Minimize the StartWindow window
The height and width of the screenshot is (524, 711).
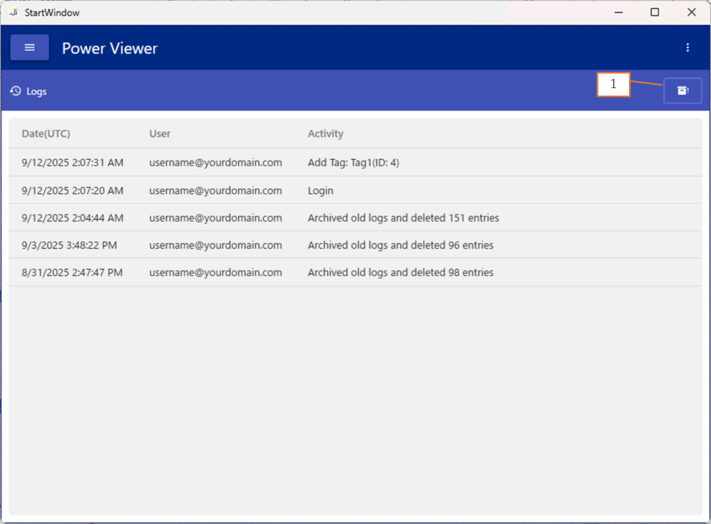click(x=617, y=12)
